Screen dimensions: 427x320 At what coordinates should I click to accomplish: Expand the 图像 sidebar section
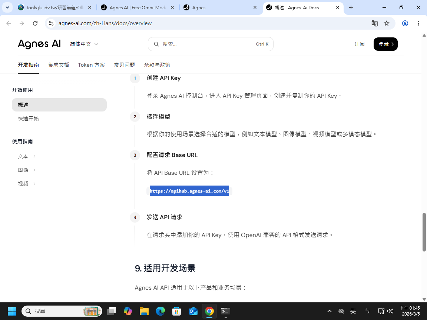[27, 170]
